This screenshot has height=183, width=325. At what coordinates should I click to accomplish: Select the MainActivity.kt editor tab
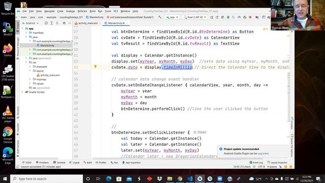[x=116, y=23]
